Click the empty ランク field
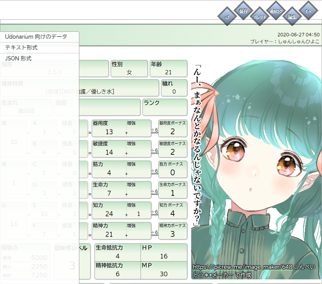Image resolution: width=322 pixels, height=284 pixels. [x=165, y=107]
